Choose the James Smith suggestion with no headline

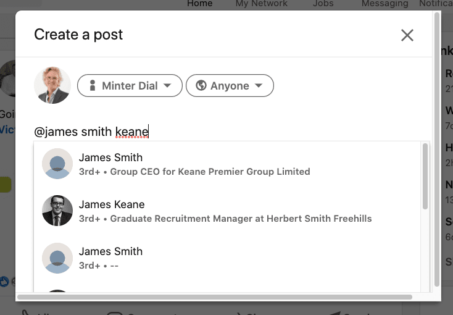coord(111,258)
